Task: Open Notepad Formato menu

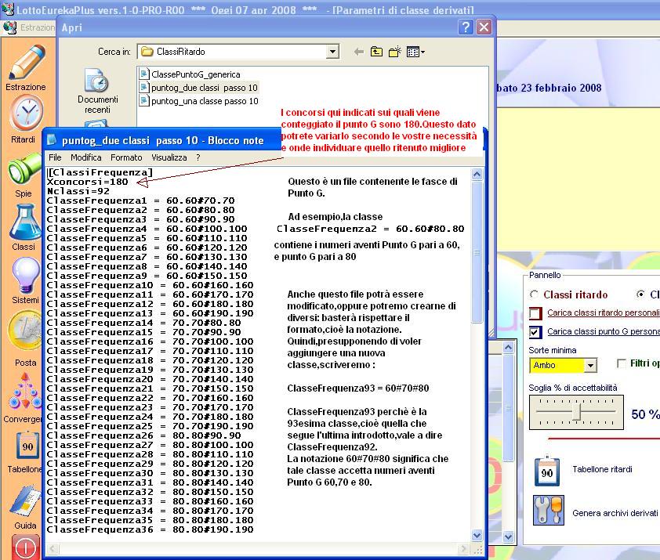Action: click(126, 157)
